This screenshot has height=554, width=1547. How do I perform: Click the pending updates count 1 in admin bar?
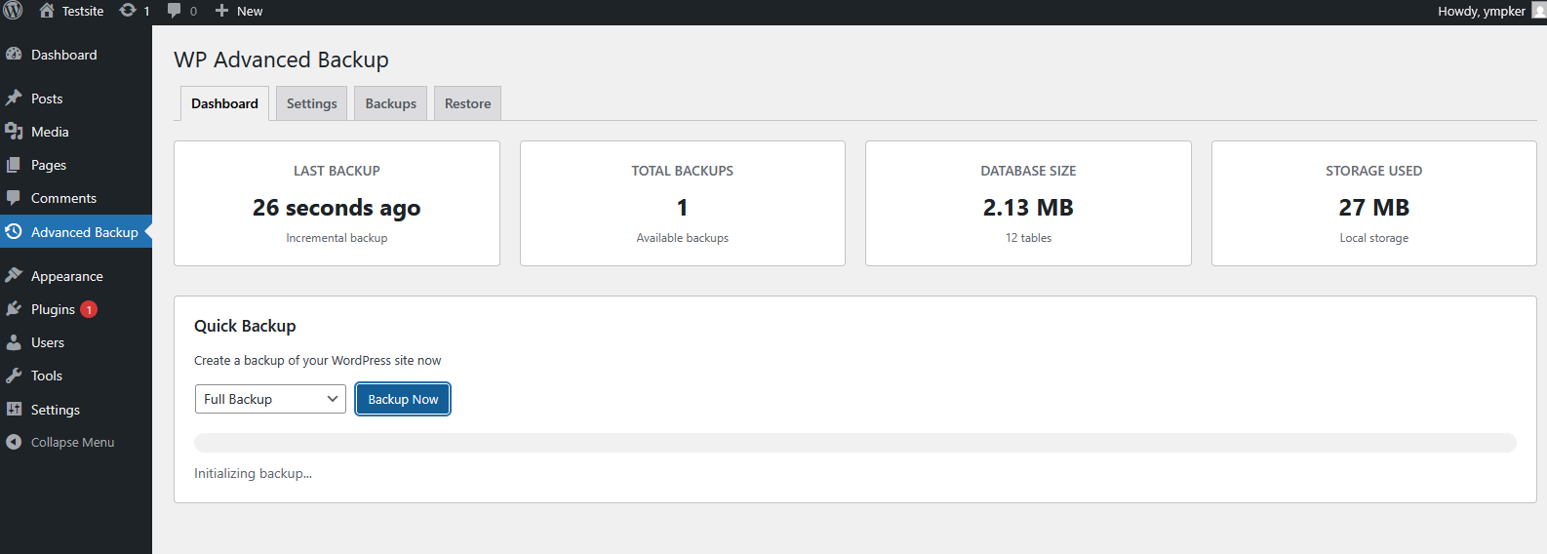click(146, 11)
